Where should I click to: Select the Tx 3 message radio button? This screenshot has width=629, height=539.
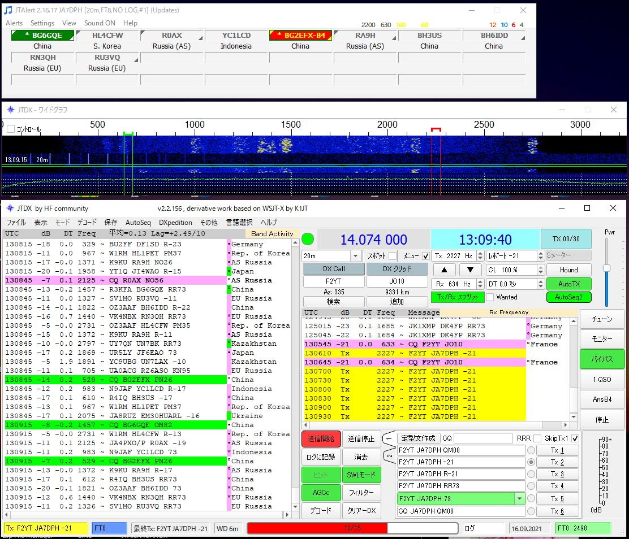click(531, 474)
